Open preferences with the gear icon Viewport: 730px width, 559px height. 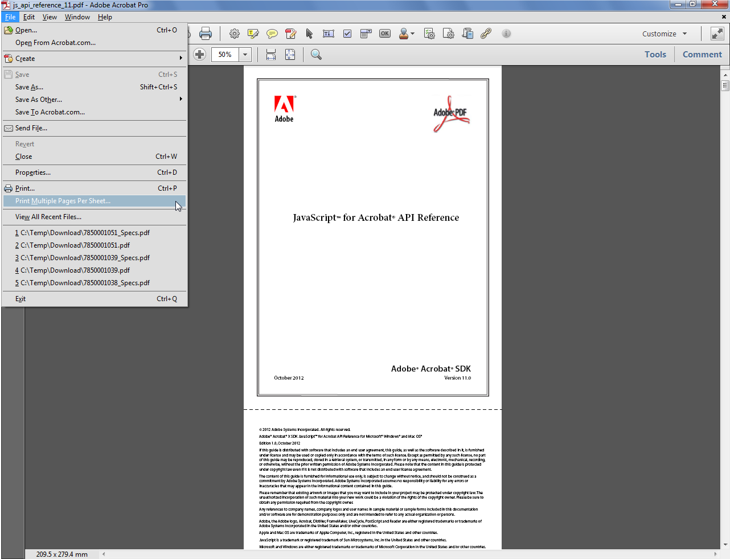[235, 34]
